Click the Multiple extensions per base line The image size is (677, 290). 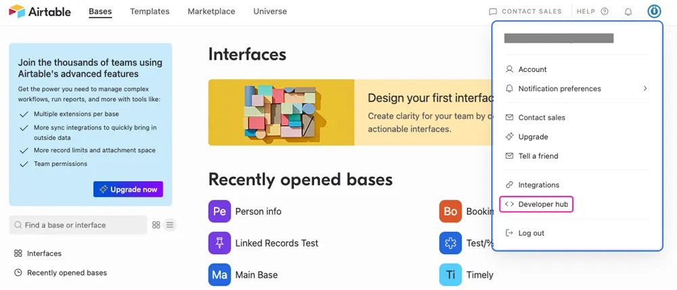77,114
